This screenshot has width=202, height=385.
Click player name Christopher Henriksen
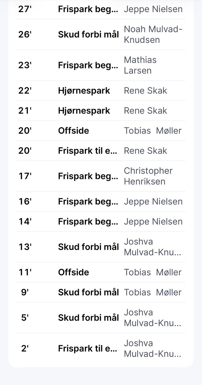(x=148, y=176)
